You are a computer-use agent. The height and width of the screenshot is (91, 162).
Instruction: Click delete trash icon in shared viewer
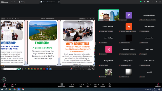click(x=10, y=19)
